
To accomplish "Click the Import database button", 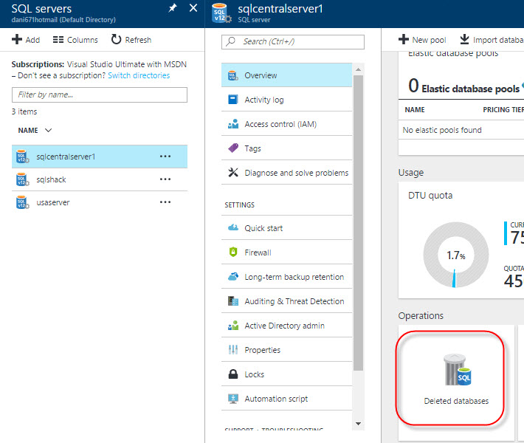I will point(492,40).
